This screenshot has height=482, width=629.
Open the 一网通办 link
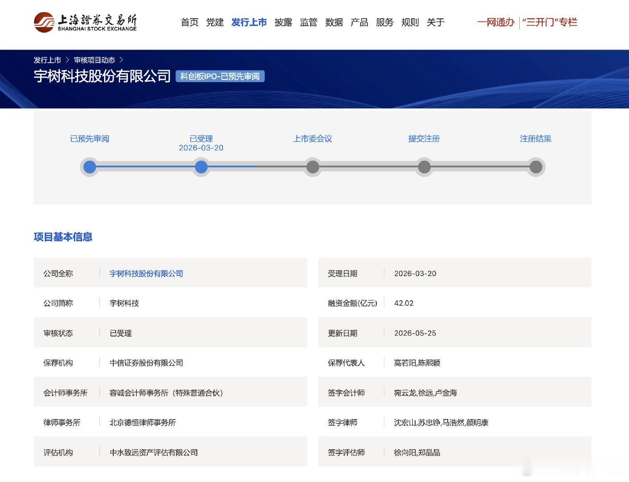tap(496, 22)
